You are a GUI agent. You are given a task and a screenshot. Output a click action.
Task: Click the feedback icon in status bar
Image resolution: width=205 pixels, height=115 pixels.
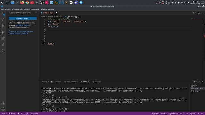pos(198,114)
